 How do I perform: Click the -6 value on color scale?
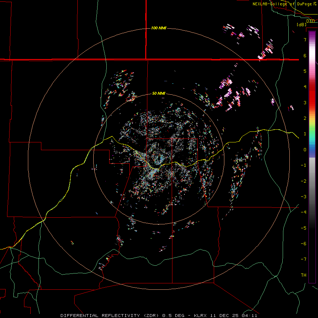pos(304,244)
